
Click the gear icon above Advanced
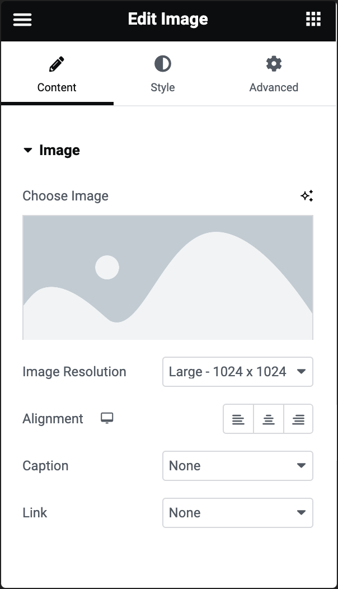pos(274,64)
